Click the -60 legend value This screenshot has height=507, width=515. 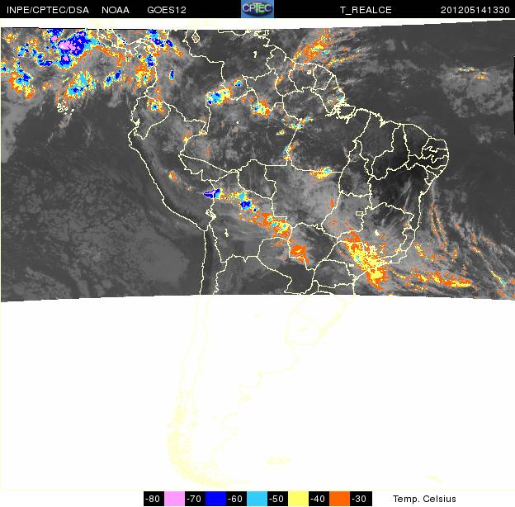pyautogui.click(x=236, y=499)
